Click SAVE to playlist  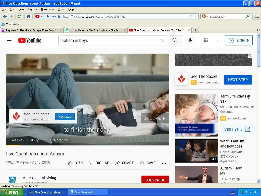tap(148, 163)
